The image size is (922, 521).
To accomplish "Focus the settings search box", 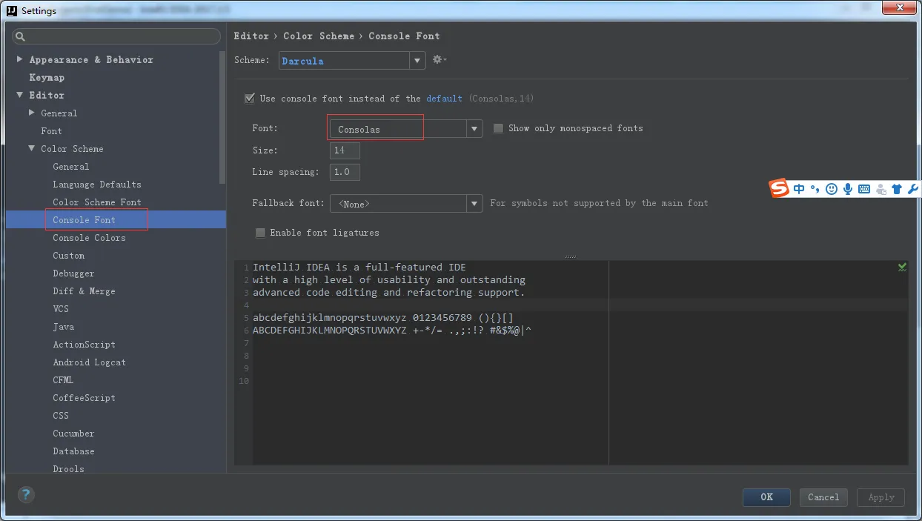I will 116,36.
